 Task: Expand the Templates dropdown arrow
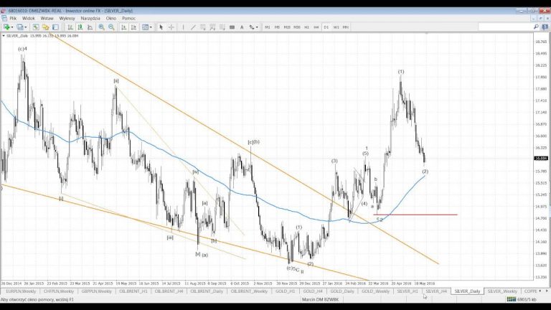151,27
